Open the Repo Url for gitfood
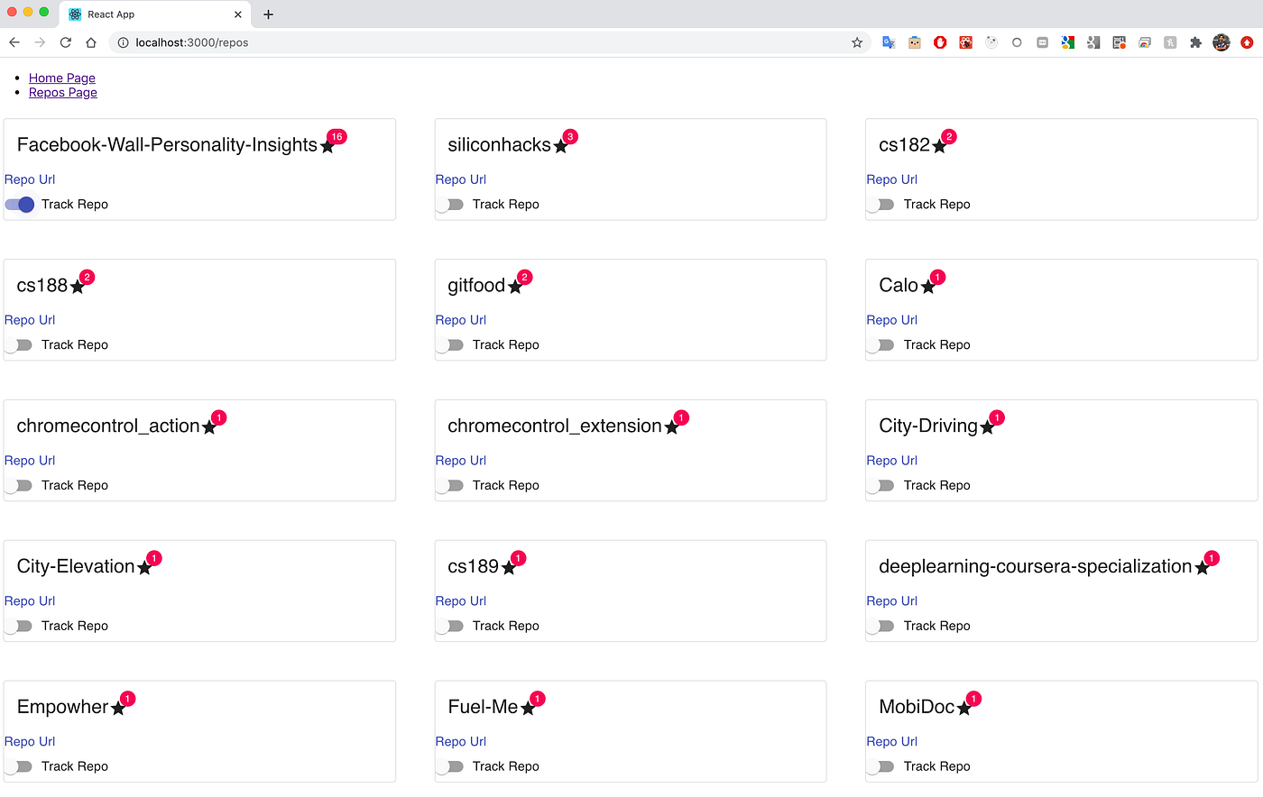 [x=460, y=319]
